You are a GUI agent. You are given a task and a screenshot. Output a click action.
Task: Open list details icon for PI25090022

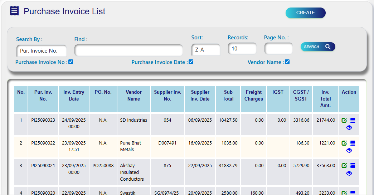(352, 143)
